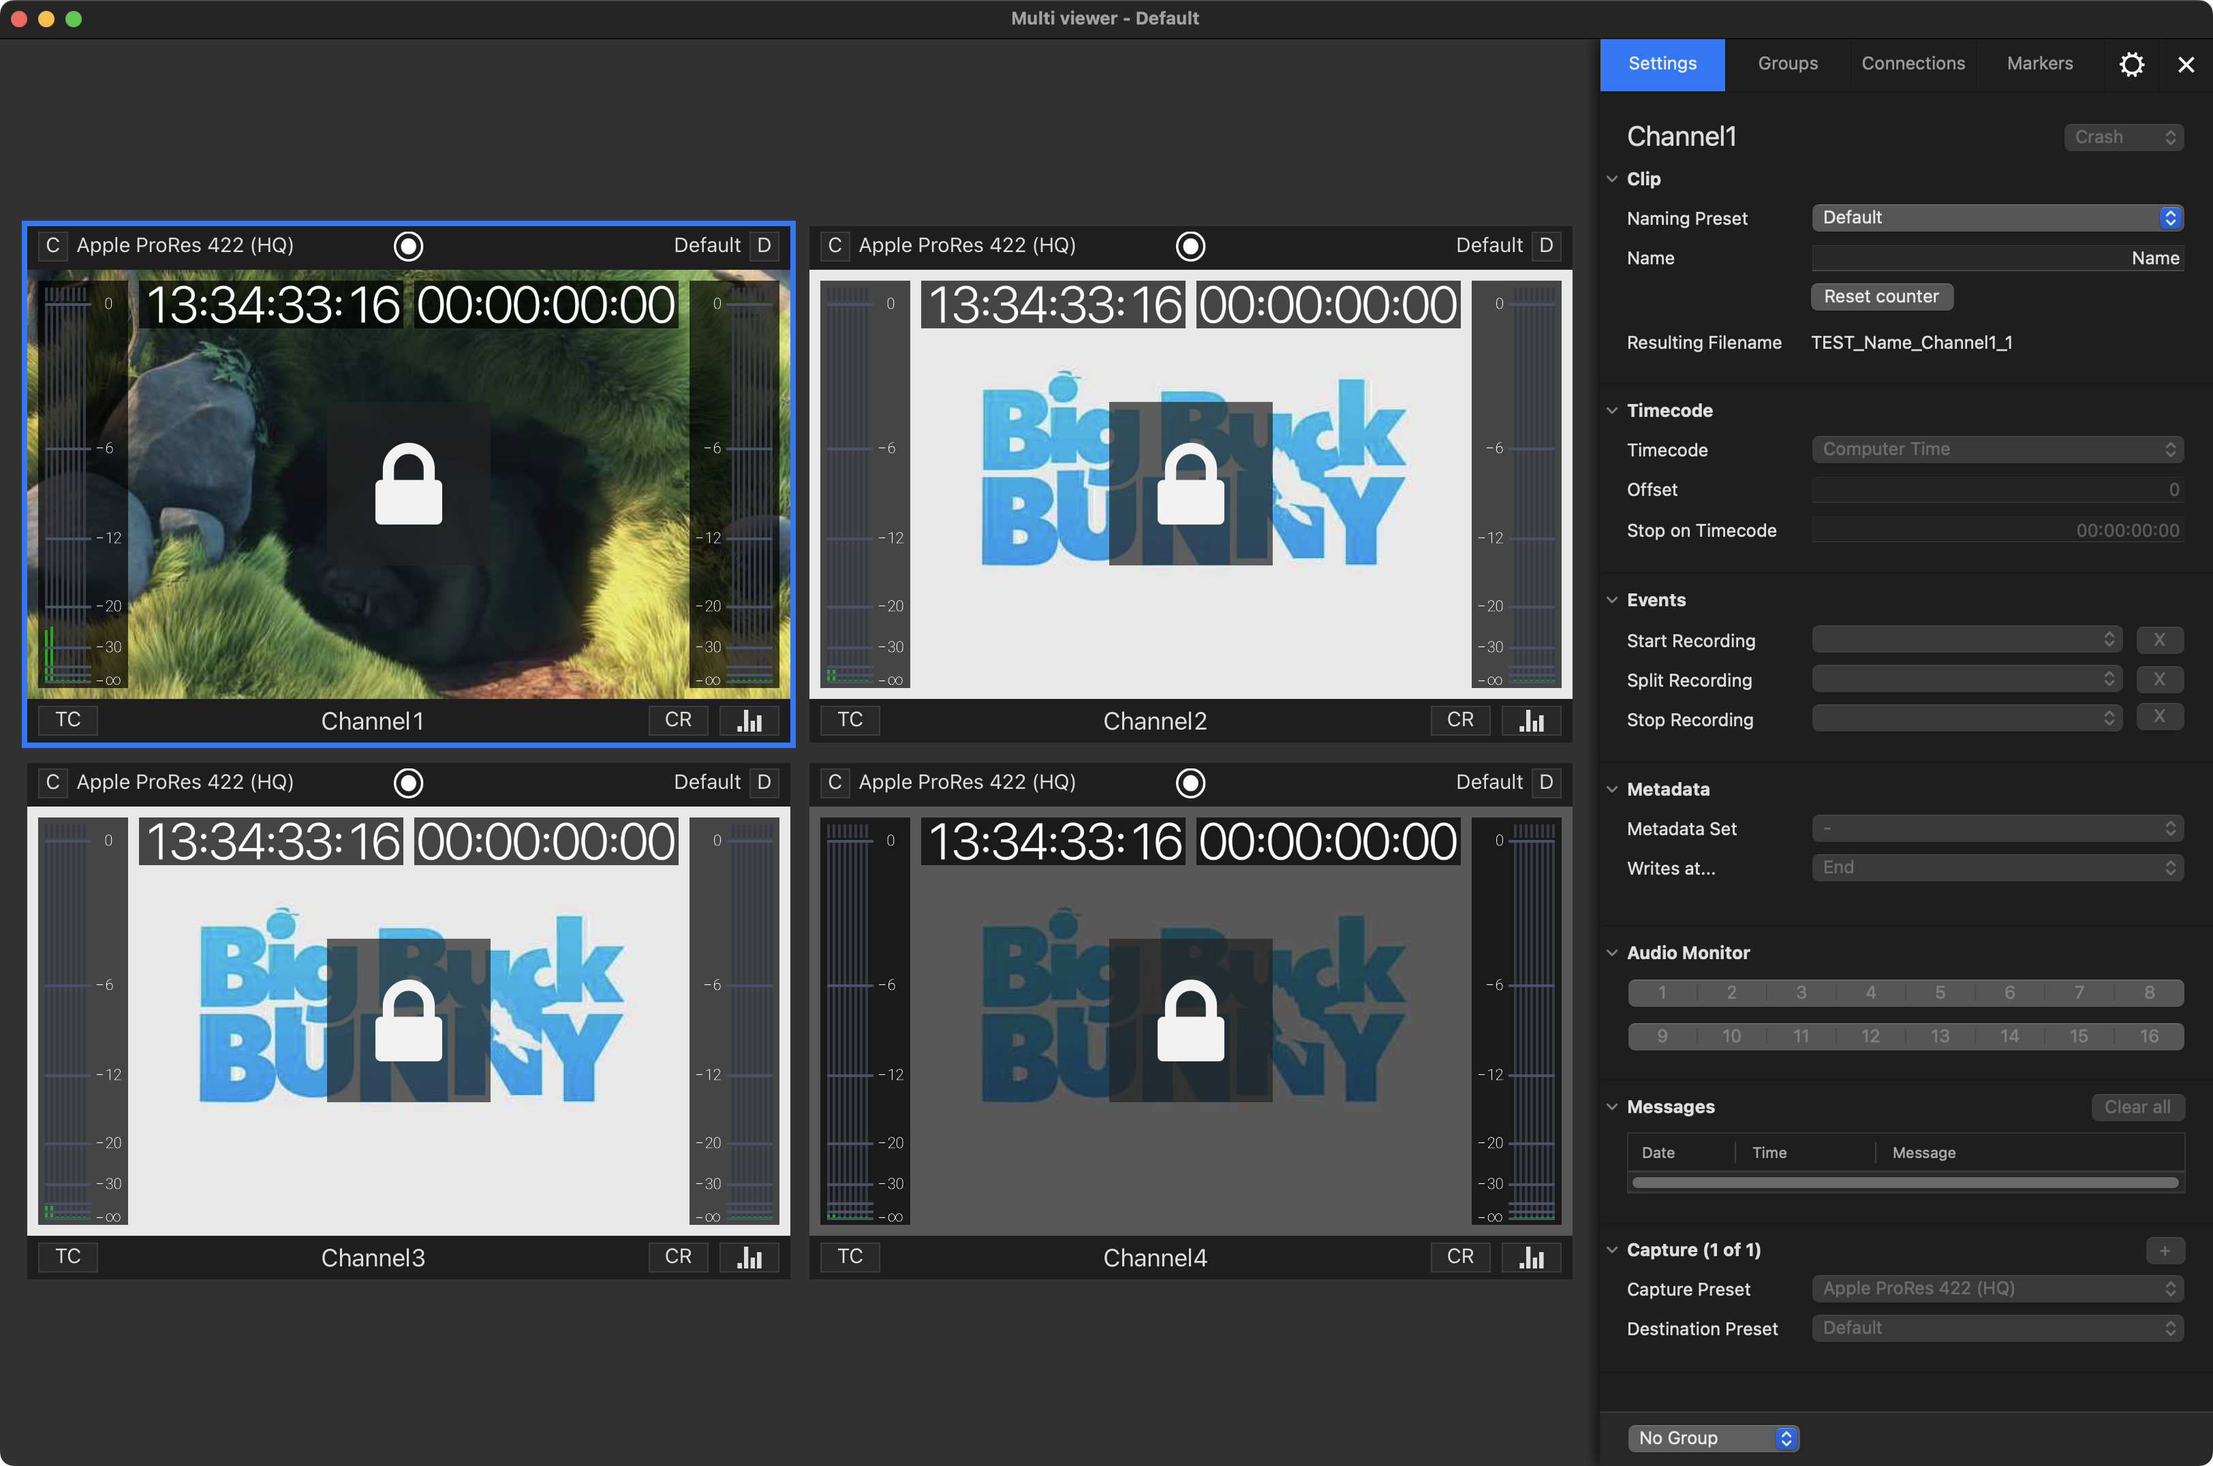Screen dimensions: 2213x1466
Task: Click the Clear all messages button
Action: [x=2137, y=1107]
